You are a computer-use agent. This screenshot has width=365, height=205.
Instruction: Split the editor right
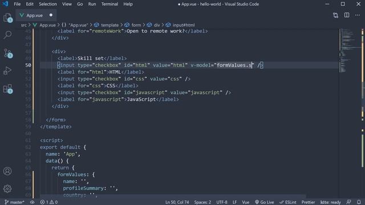point(347,15)
